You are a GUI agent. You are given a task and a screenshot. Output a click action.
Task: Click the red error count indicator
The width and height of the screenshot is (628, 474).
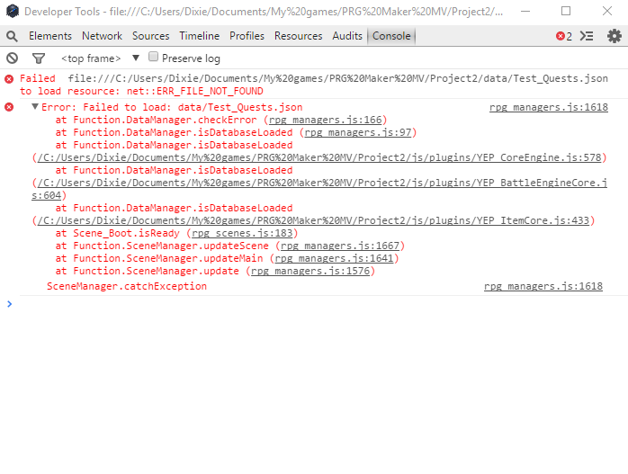click(x=564, y=37)
